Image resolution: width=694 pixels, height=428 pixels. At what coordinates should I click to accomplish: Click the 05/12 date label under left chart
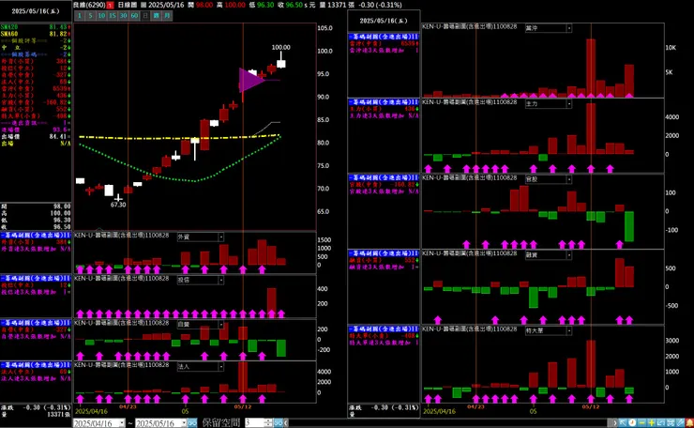point(243,406)
